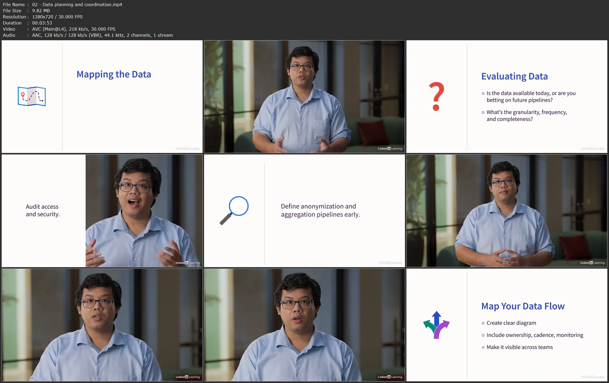Viewport: 609px width, 383px height.
Task: Open bottom-middle presenter close-up thumbnail
Action: click(x=304, y=325)
